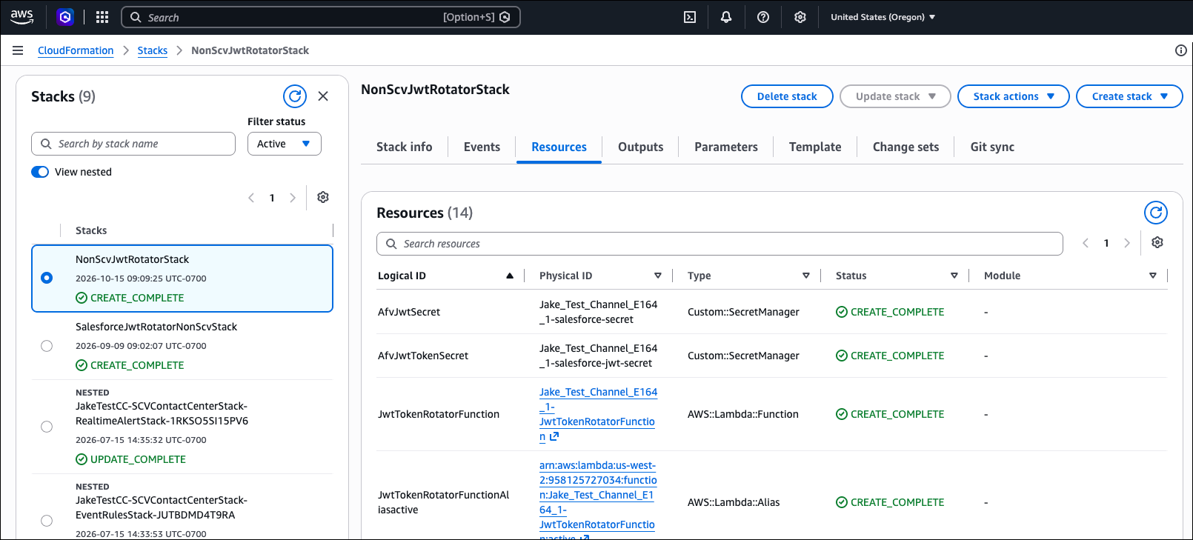Open the top bar settings gear
This screenshot has height=540, width=1193.
click(x=800, y=17)
